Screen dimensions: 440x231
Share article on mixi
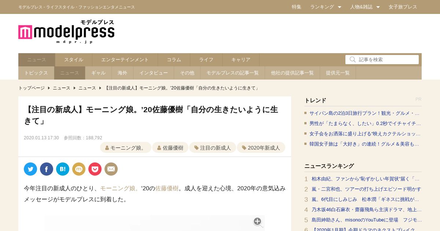tap(79, 169)
